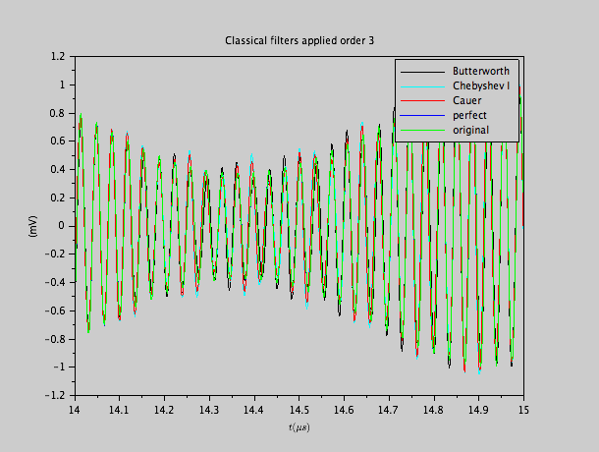599x452 pixels.
Task: Click the Chebyshev I cyan line sample
Action: [422, 85]
